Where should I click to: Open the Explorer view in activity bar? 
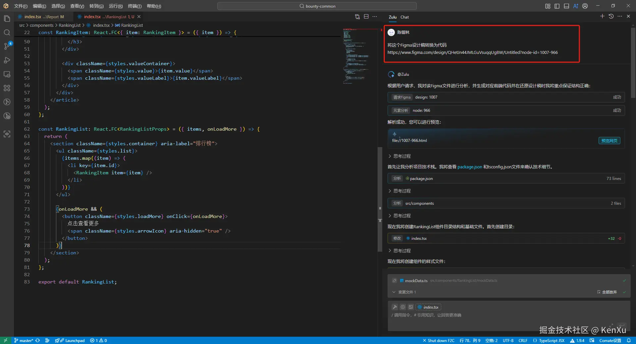pyautogui.click(x=7, y=19)
